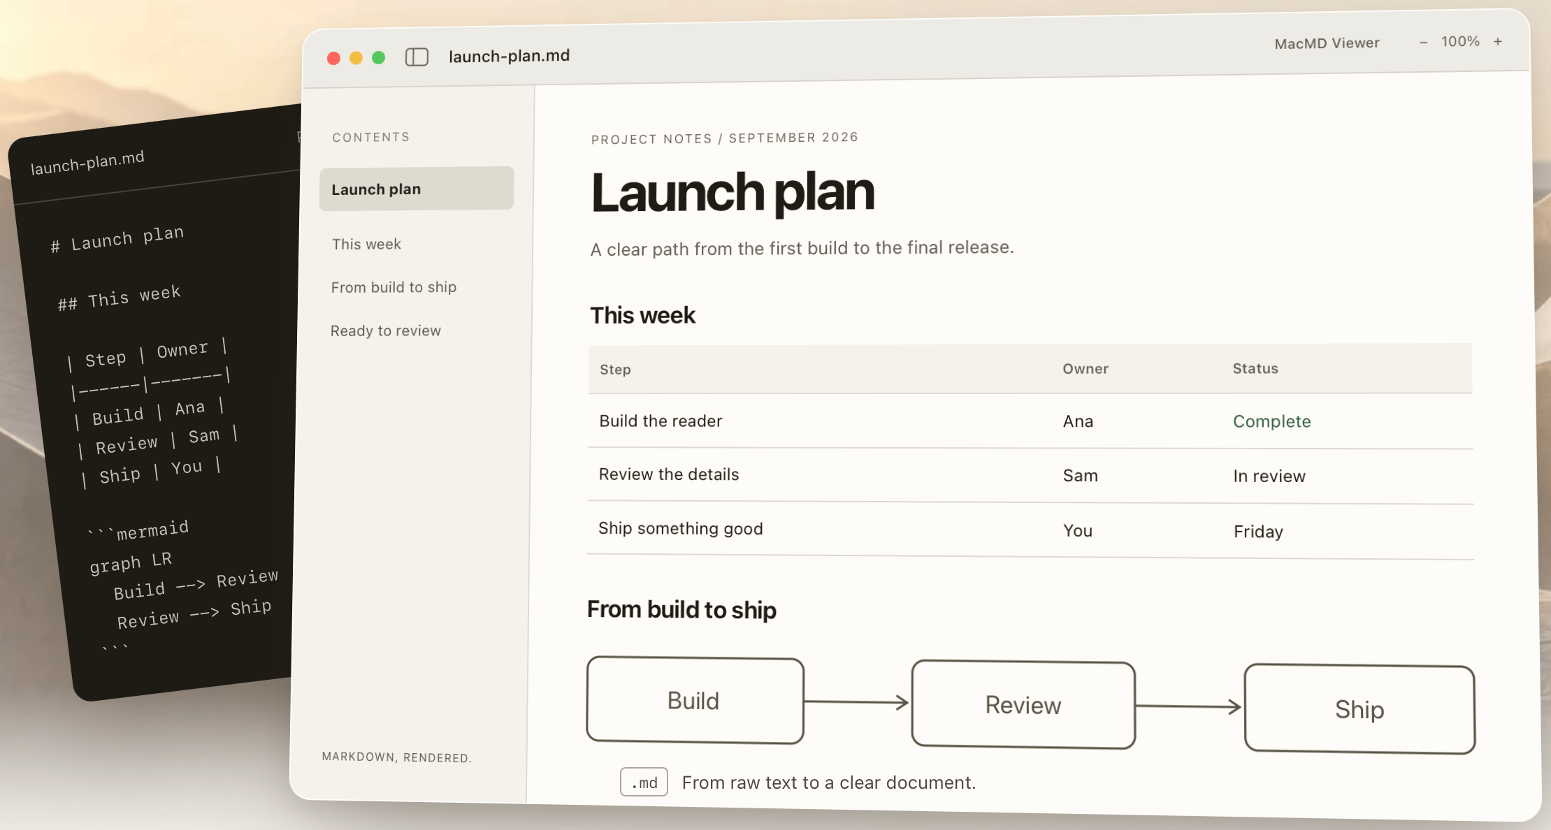Viewport: 1551px width, 830px height.
Task: Click the 100% zoom level
Action: [x=1460, y=42]
